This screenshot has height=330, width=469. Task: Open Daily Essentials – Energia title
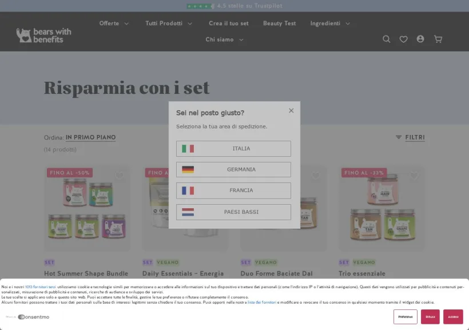183,273
